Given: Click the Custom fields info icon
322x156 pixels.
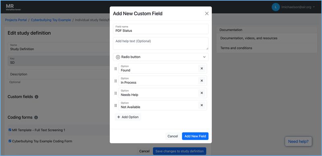Looking at the screenshot, I should [37, 96].
